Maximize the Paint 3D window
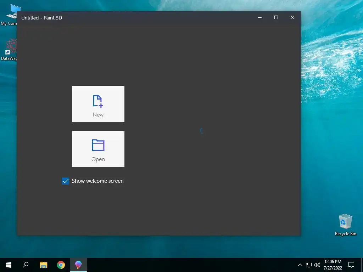 click(276, 18)
